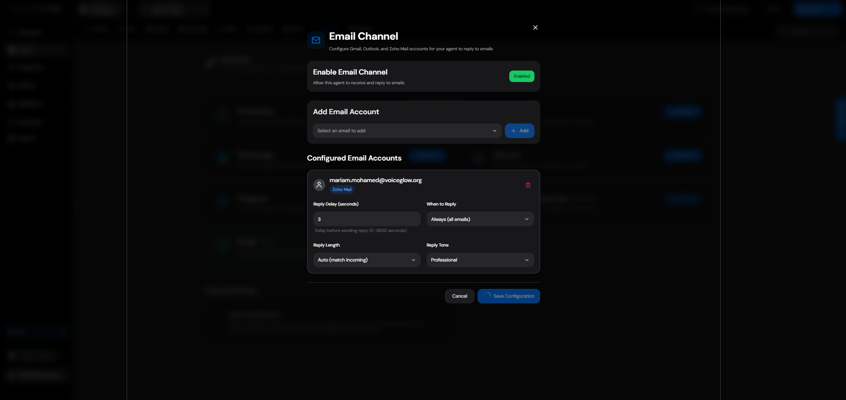Click the user avatar icon beside mariam.mohamed
Viewport: 846px width, 400px height.
coord(319,185)
